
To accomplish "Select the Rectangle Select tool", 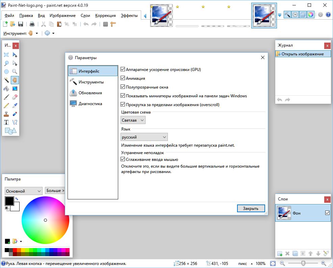I will tap(6, 55).
